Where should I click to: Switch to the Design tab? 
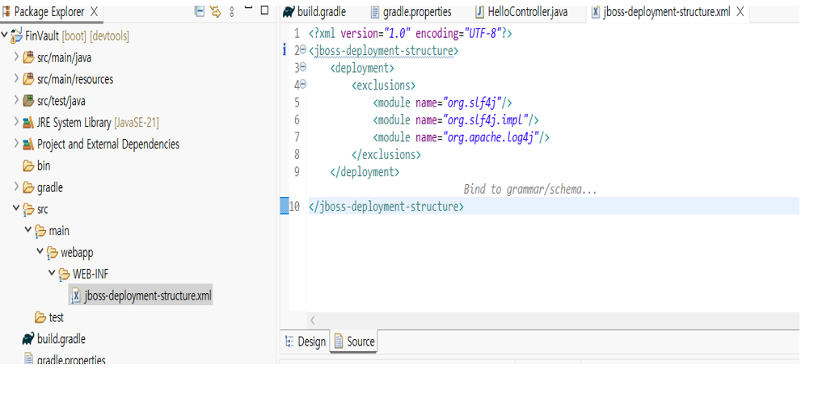306,342
